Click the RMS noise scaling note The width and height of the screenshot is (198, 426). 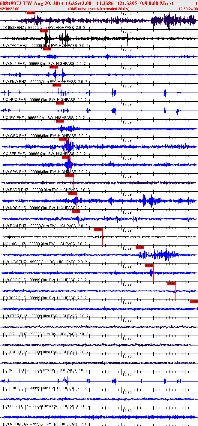pyautogui.click(x=99, y=9)
